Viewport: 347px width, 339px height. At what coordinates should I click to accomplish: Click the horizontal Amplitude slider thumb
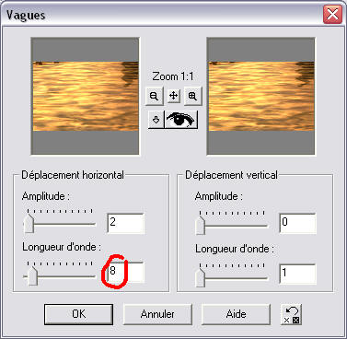29,223
